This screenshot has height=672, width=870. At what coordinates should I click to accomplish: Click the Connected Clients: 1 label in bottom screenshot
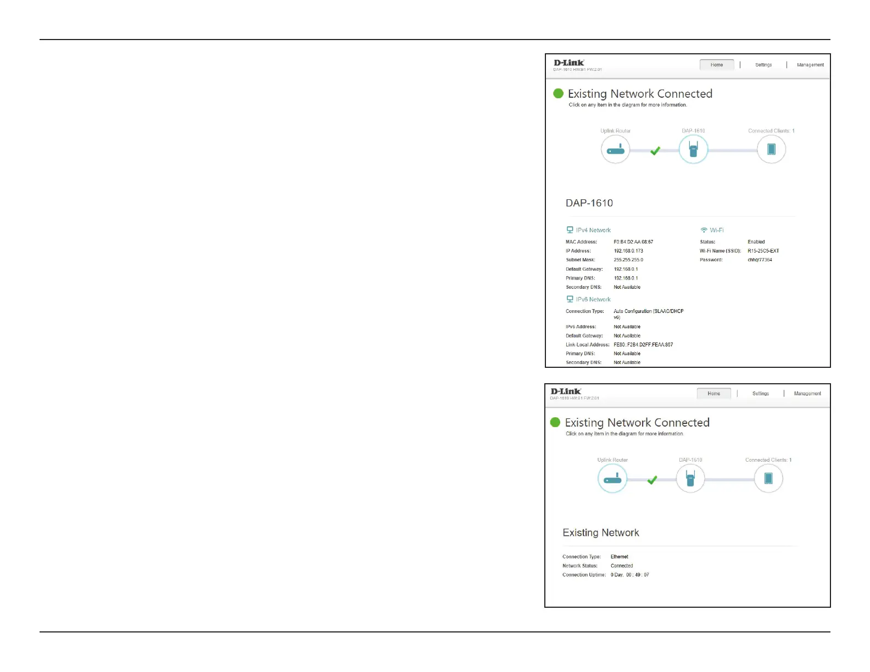click(x=768, y=460)
